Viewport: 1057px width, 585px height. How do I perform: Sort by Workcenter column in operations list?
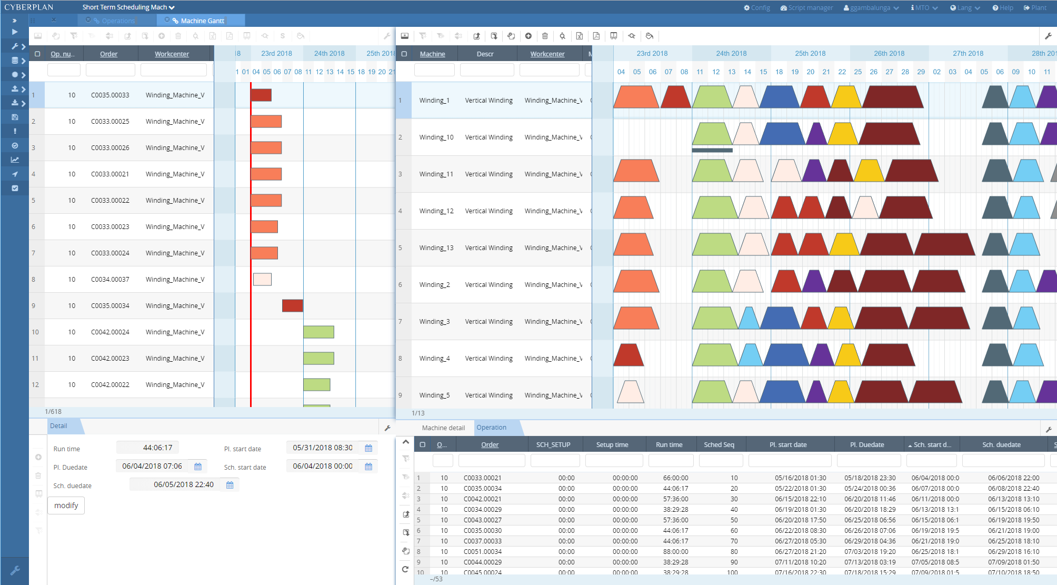pyautogui.click(x=172, y=54)
